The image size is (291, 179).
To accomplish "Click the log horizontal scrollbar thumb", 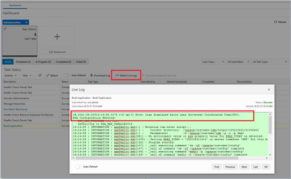I will click(157, 158).
